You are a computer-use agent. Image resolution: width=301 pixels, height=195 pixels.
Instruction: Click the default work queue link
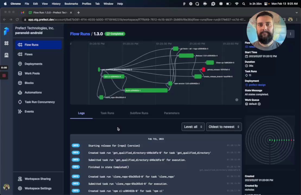[253, 104]
